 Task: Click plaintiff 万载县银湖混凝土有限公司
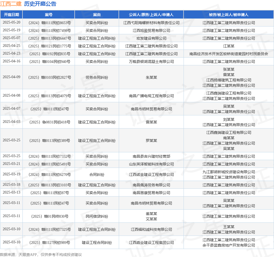[x=151, y=62]
